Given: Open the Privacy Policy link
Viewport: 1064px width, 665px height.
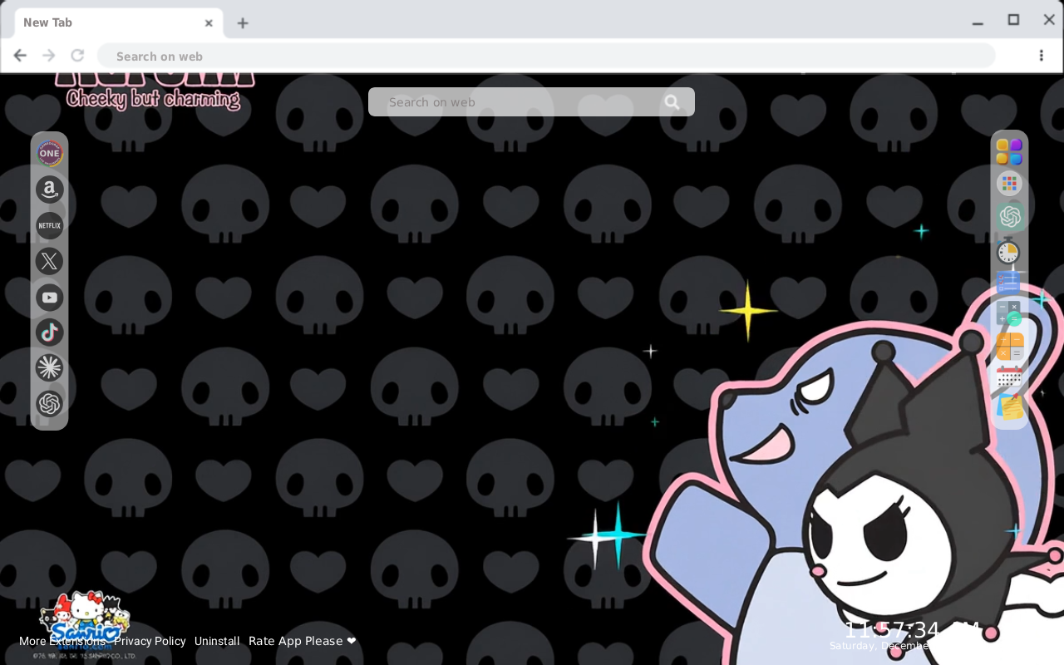Looking at the screenshot, I should coord(150,641).
